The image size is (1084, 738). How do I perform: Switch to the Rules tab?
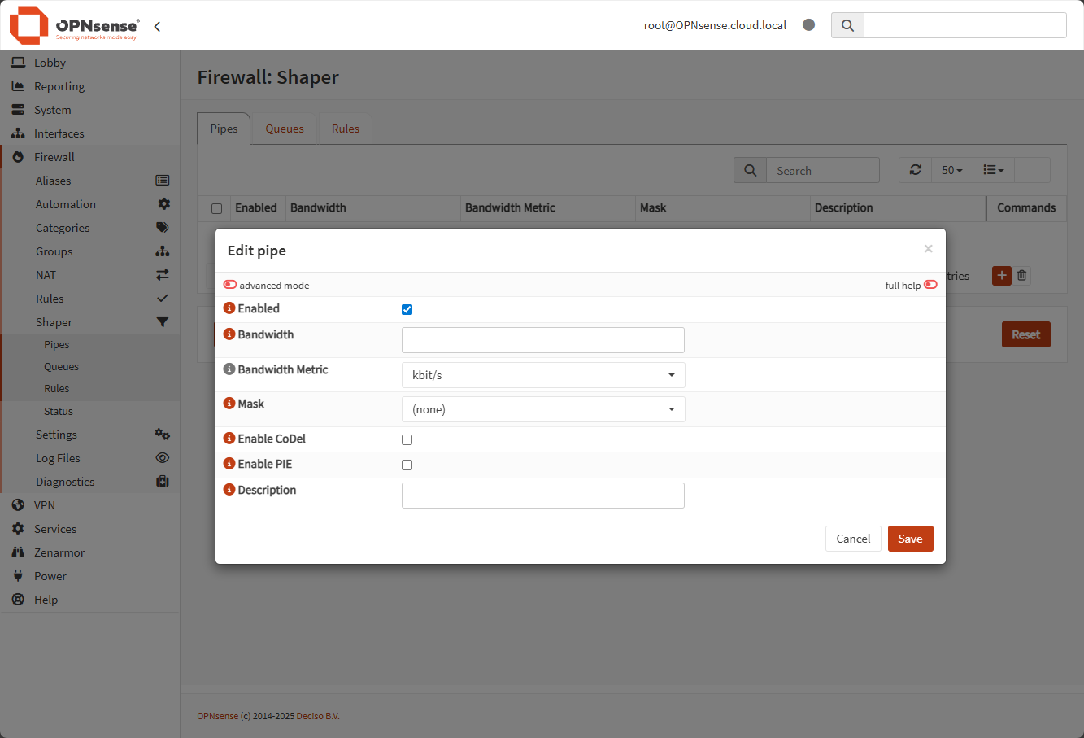(345, 128)
